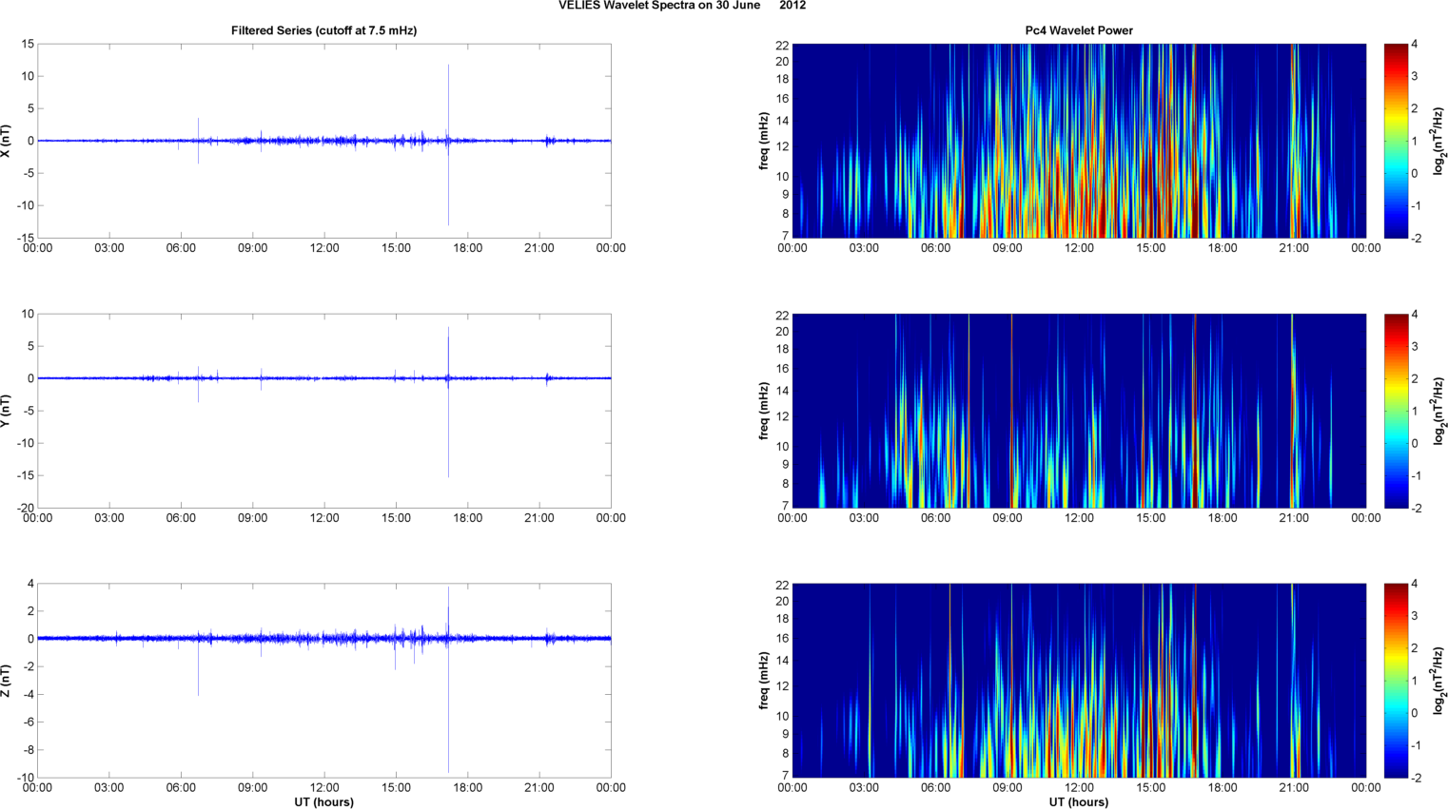Click 'UT (hours)' label under bottom spectrogram
This screenshot has height=809, width=1448.
pos(1079,802)
